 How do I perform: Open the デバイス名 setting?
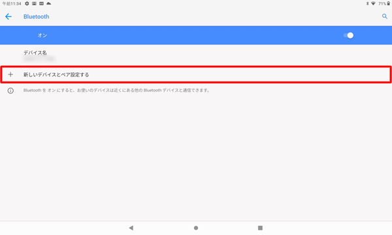(x=196, y=55)
